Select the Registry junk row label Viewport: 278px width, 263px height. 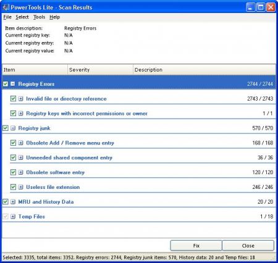coord(34,128)
